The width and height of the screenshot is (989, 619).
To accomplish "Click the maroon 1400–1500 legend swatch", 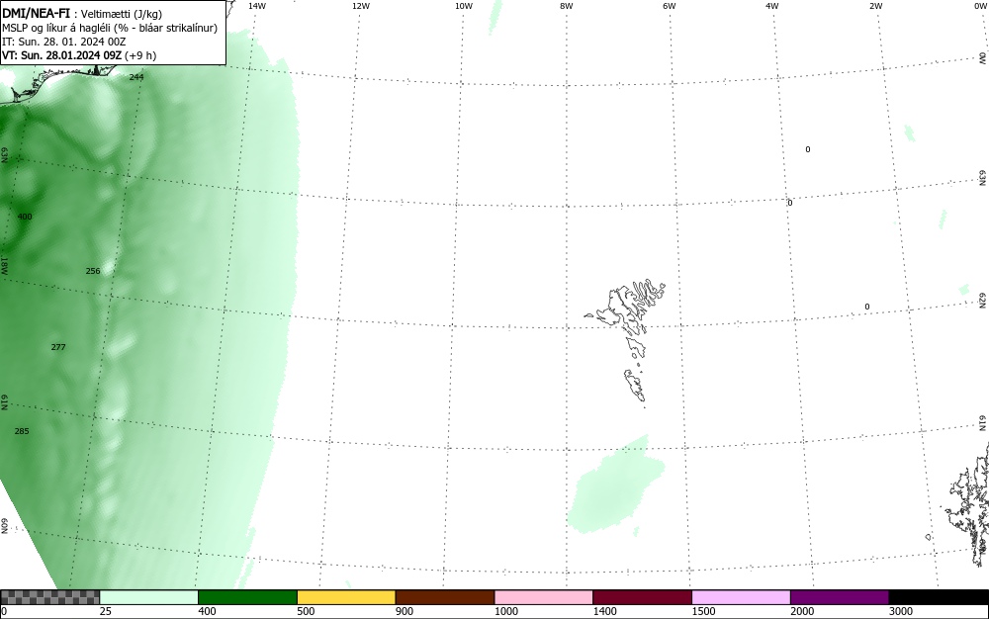I will pyautogui.click(x=642, y=597).
